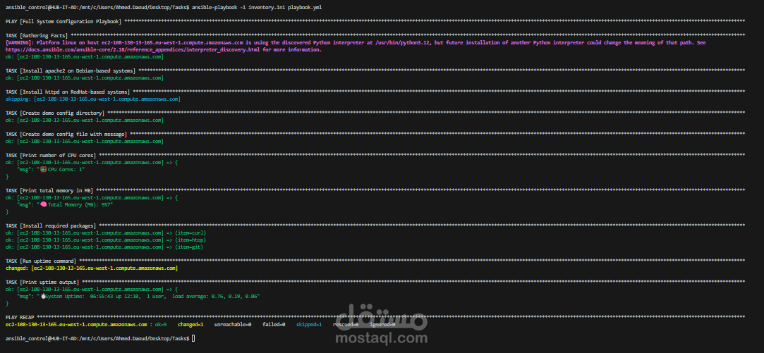The image size is (764, 353).
Task: Click the "System Uptime: 06:55:43 up 12:10" text
Action: [x=94, y=296]
